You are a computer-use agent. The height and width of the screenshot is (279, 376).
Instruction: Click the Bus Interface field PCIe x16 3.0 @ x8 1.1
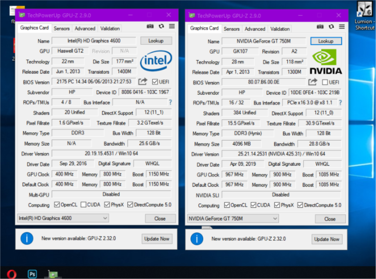click(x=310, y=103)
